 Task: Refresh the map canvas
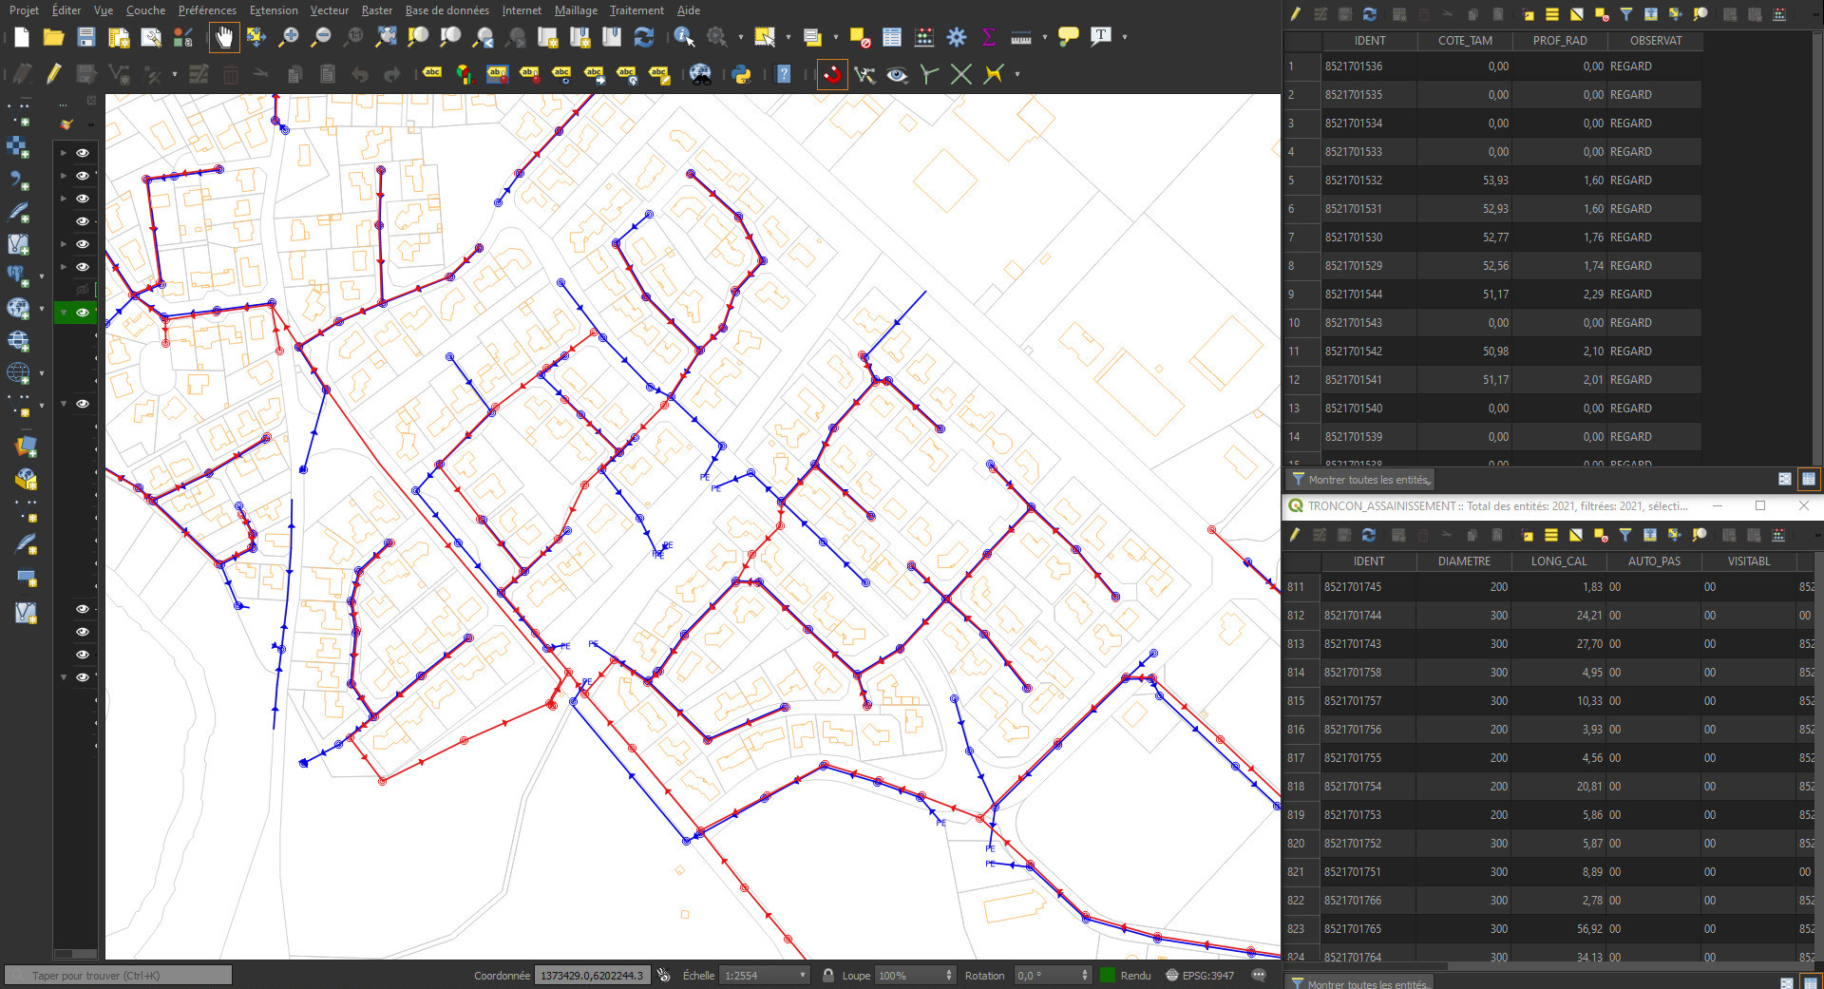pyautogui.click(x=644, y=37)
